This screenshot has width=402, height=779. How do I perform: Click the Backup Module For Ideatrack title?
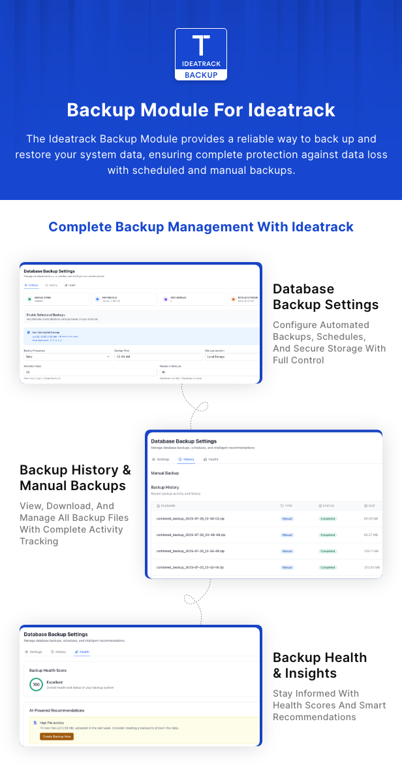201,110
